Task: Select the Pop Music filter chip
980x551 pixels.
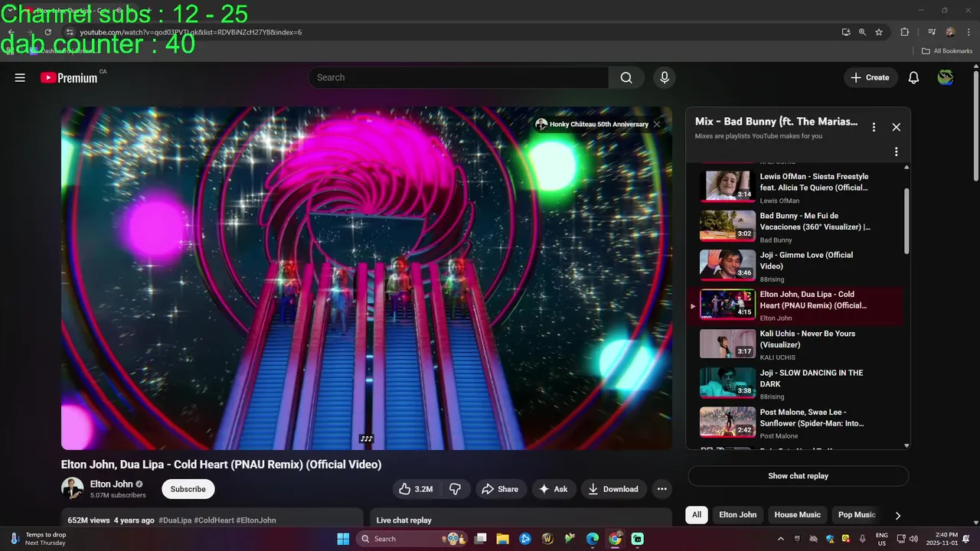Action: (857, 515)
